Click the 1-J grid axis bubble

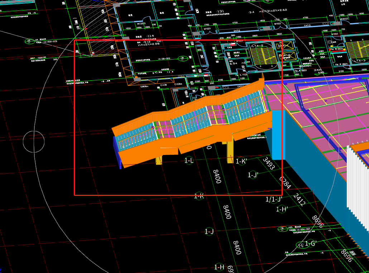(x=209, y=231)
